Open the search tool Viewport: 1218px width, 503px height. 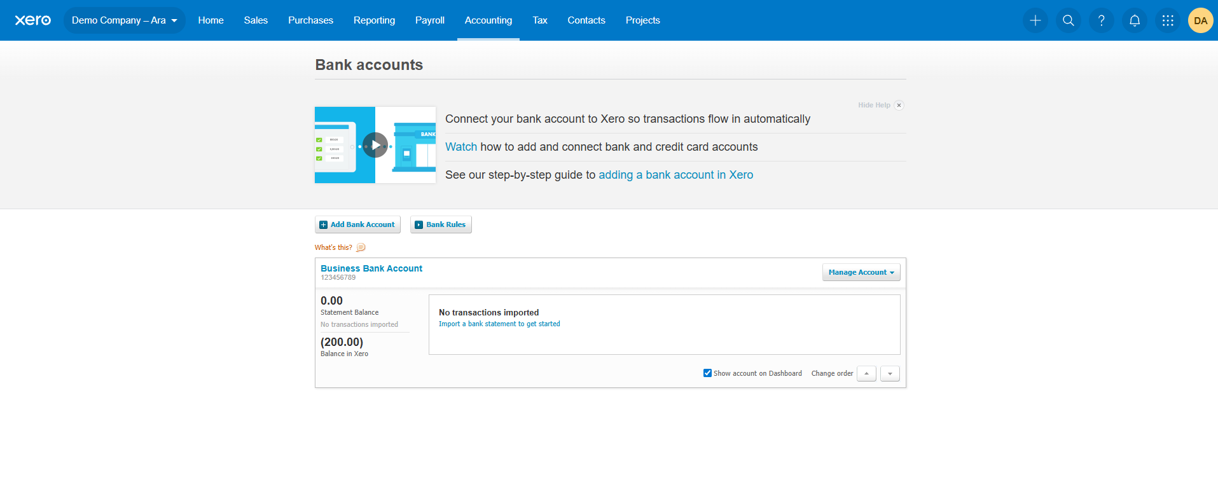[1069, 20]
